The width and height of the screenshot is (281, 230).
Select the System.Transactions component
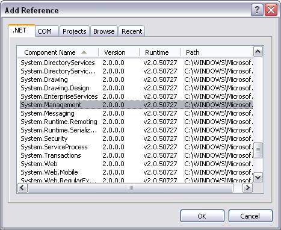[x=137, y=155]
